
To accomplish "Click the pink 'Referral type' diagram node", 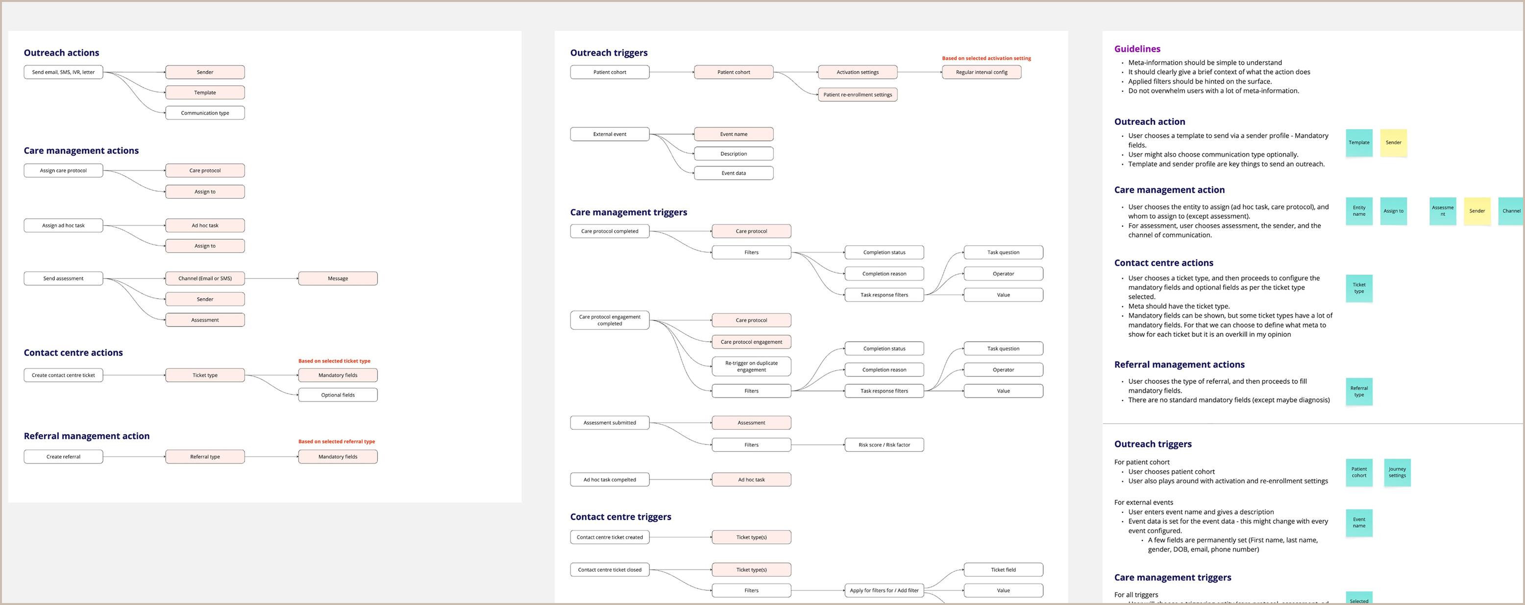I will coord(205,457).
